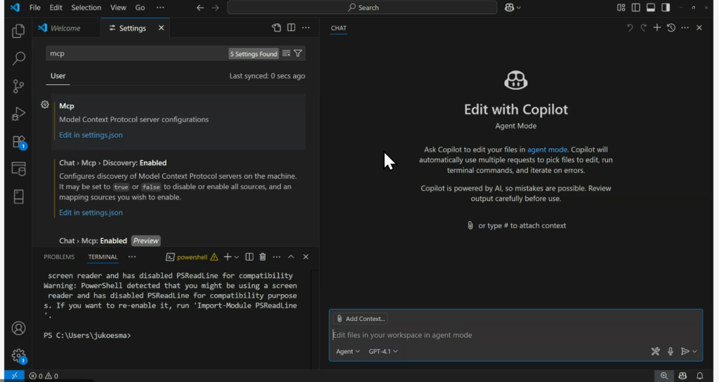Send the chat message arrow

685,351
